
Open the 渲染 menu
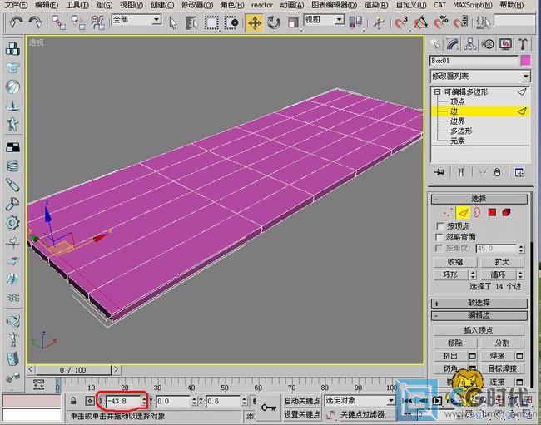[x=376, y=5]
